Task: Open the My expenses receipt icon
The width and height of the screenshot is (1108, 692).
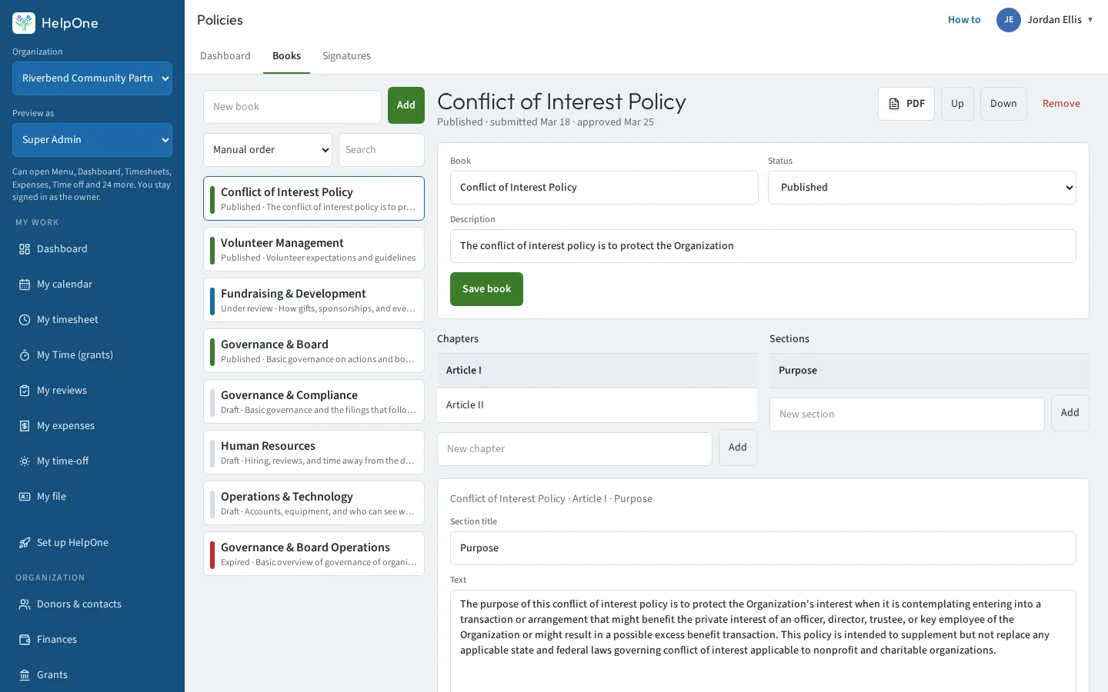Action: pyautogui.click(x=25, y=426)
